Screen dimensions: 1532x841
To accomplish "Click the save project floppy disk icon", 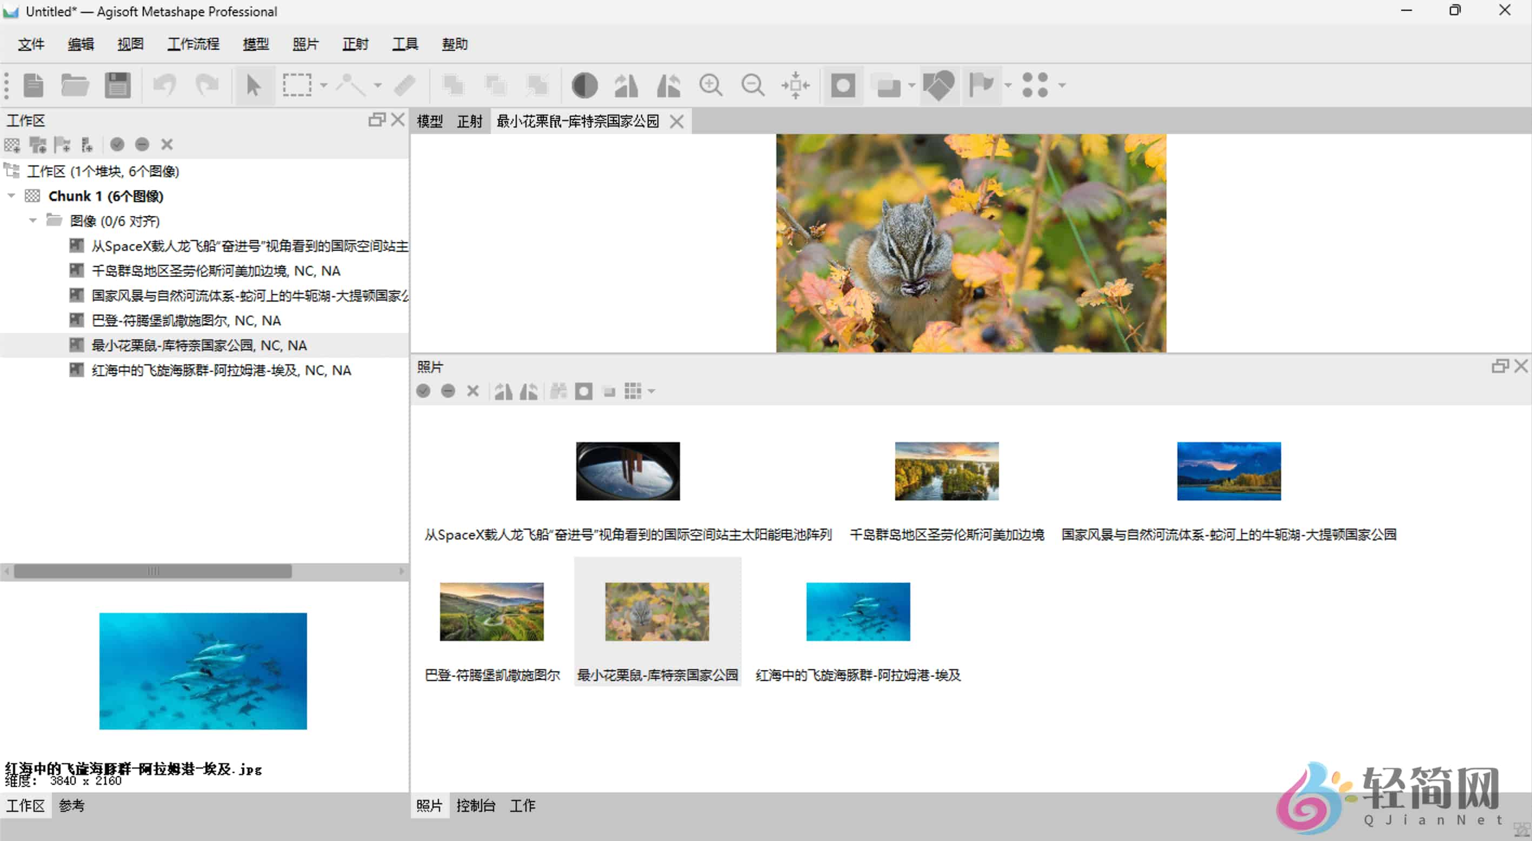I will coord(117,85).
